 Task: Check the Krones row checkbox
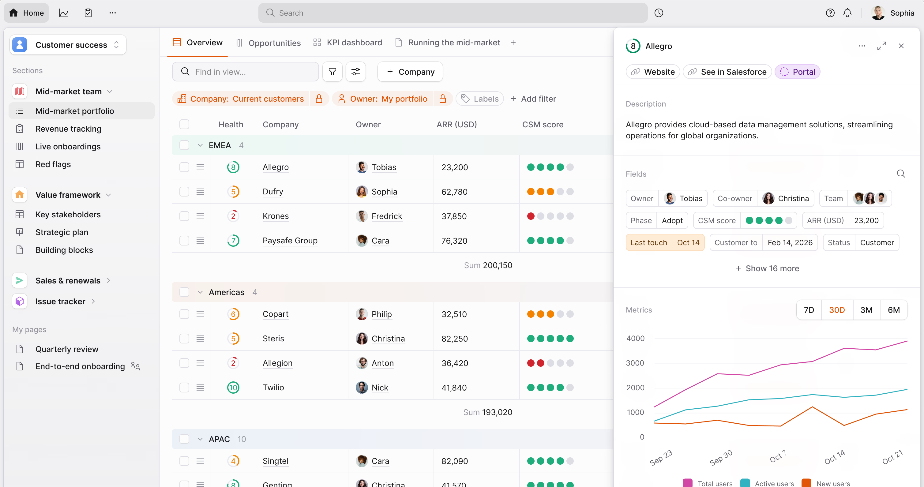pos(184,216)
